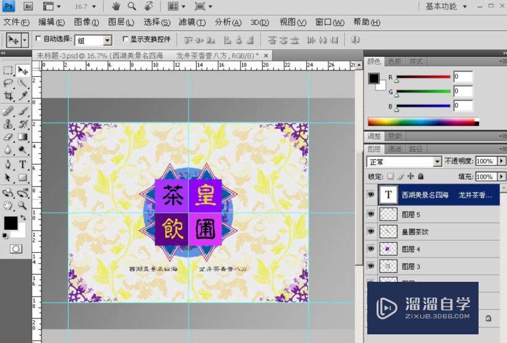
Task: Hide 图层 5 layer visibility
Action: click(371, 214)
